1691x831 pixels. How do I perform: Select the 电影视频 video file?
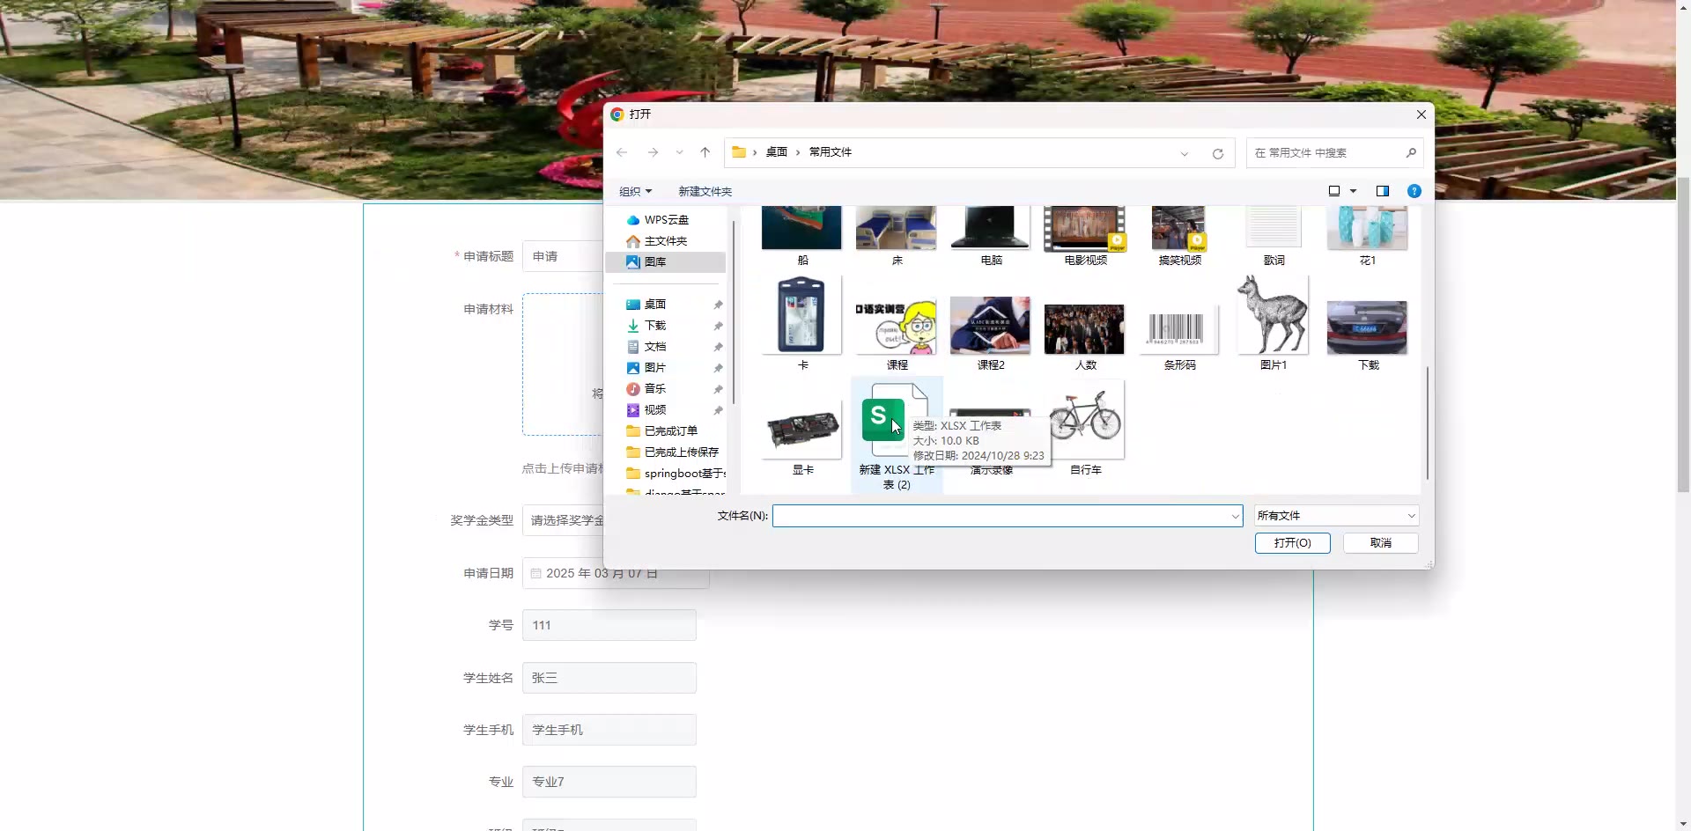tap(1085, 236)
